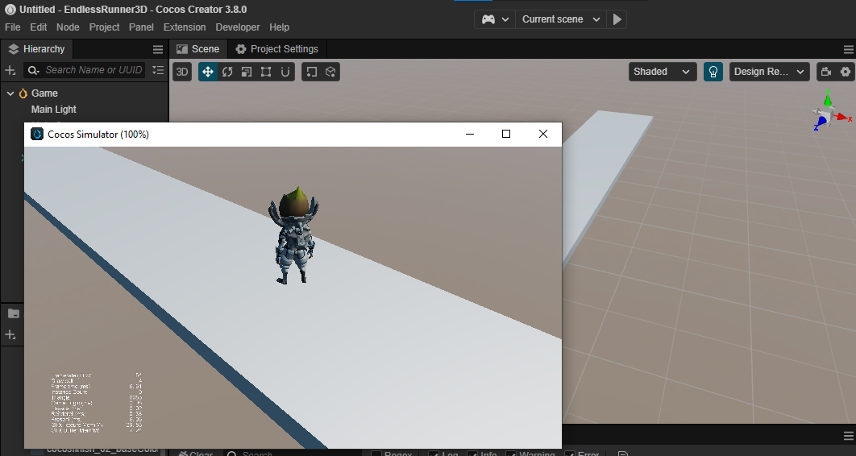Image resolution: width=856 pixels, height=456 pixels.
Task: Click the red X axis of the gizmo
Action: [843, 117]
